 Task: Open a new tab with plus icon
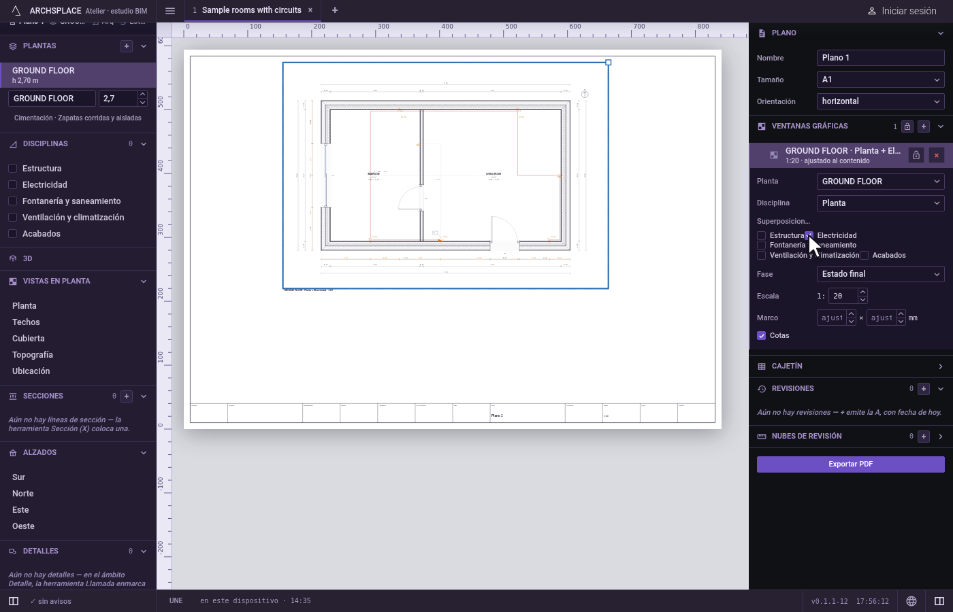[x=335, y=10]
